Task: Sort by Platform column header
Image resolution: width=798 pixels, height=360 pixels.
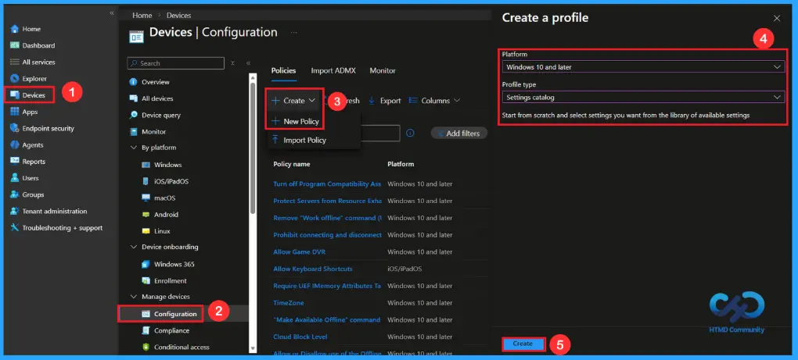Action: 401,164
